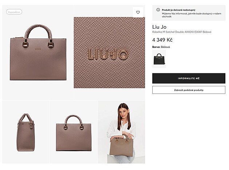Open the model holding bag photo

[x=121, y=132]
